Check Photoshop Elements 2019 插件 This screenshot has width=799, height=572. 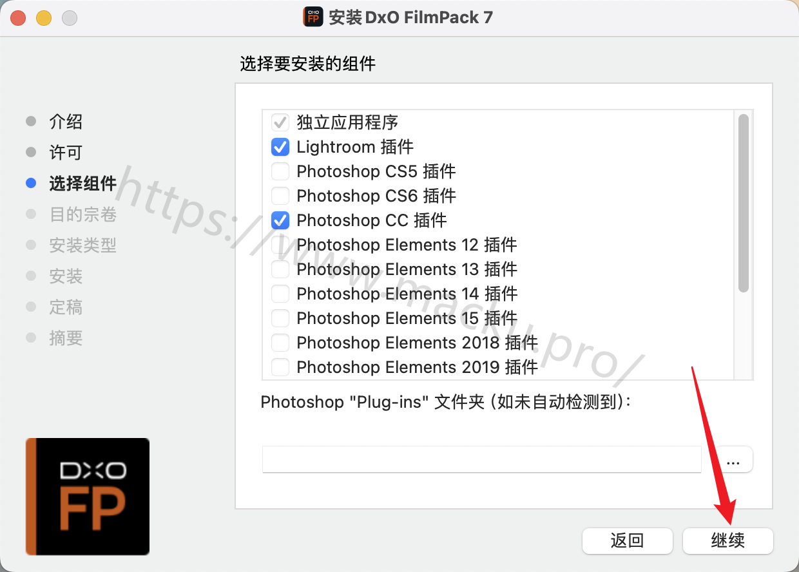(x=280, y=367)
